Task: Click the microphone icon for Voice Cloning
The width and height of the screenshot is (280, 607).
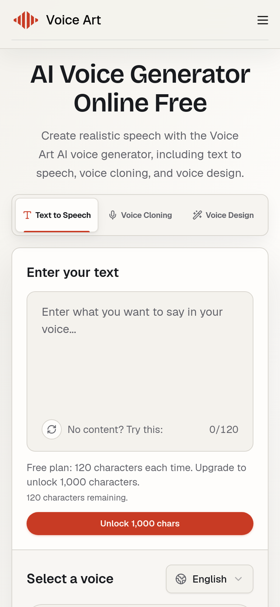Action: [113, 215]
